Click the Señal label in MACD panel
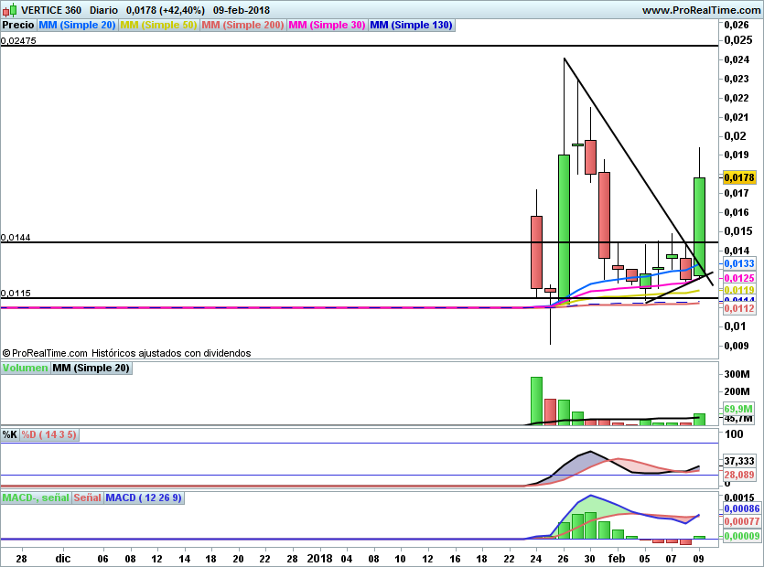 click(87, 497)
